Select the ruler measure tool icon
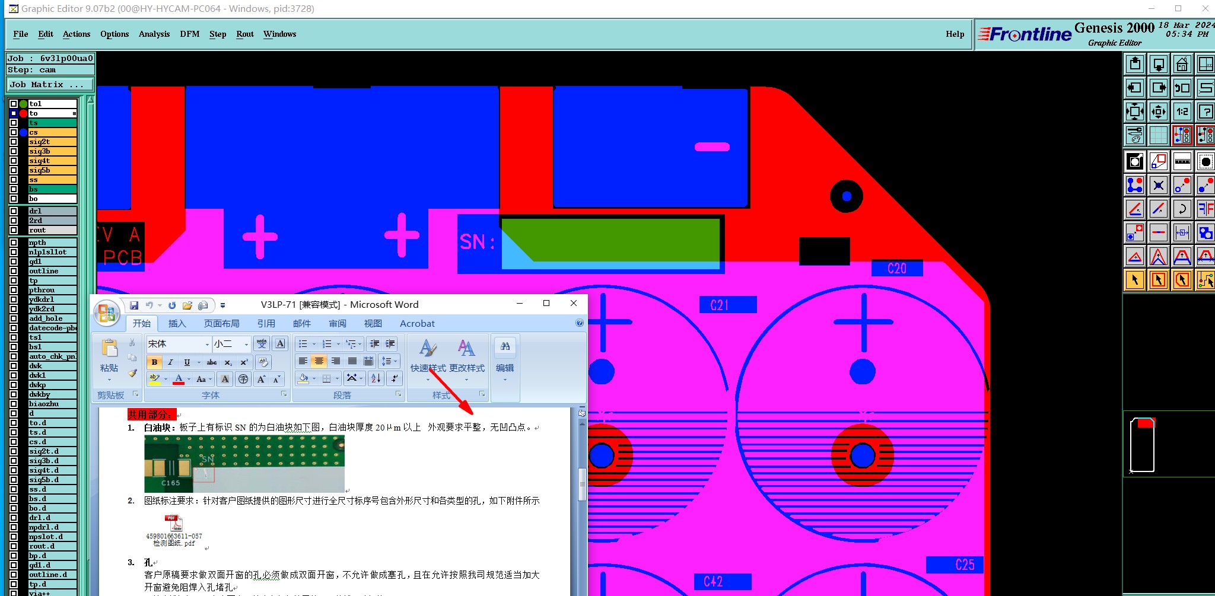1215x596 pixels. pos(1182,161)
